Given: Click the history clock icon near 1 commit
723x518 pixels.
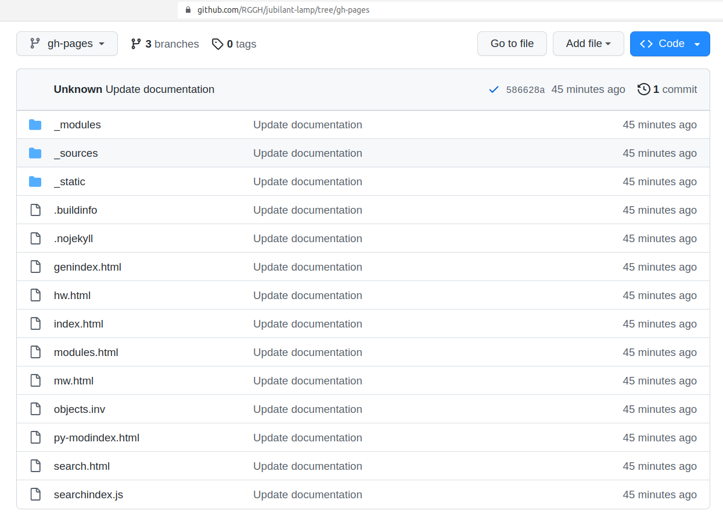Looking at the screenshot, I should click(x=643, y=89).
